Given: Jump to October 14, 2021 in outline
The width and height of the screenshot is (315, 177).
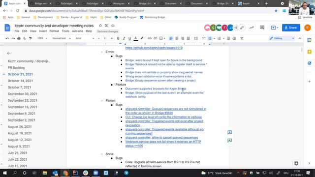Looking at the screenshot, I should (20, 81).
